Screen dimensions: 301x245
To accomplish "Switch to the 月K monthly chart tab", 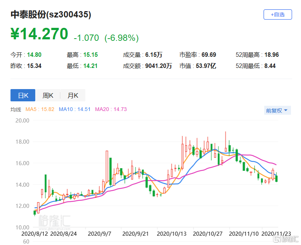I will [73, 95].
